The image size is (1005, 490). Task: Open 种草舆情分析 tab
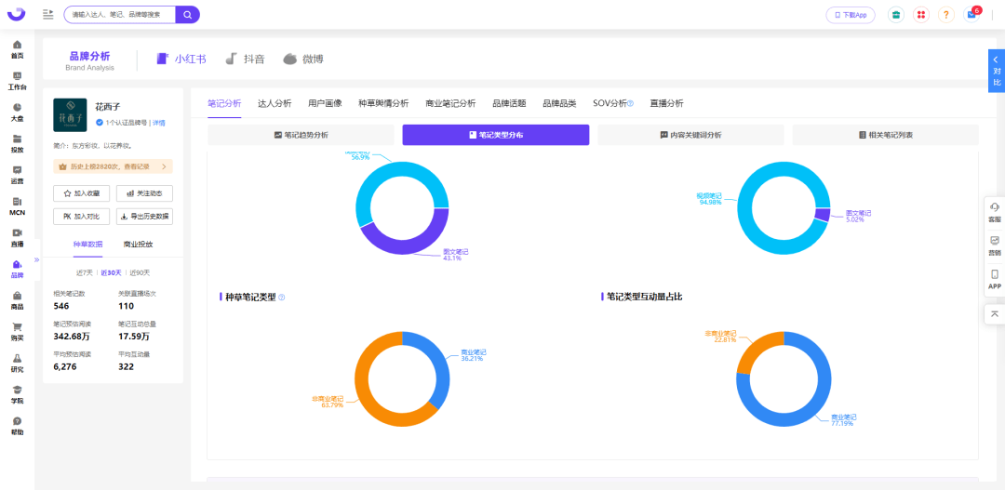pyautogui.click(x=383, y=103)
